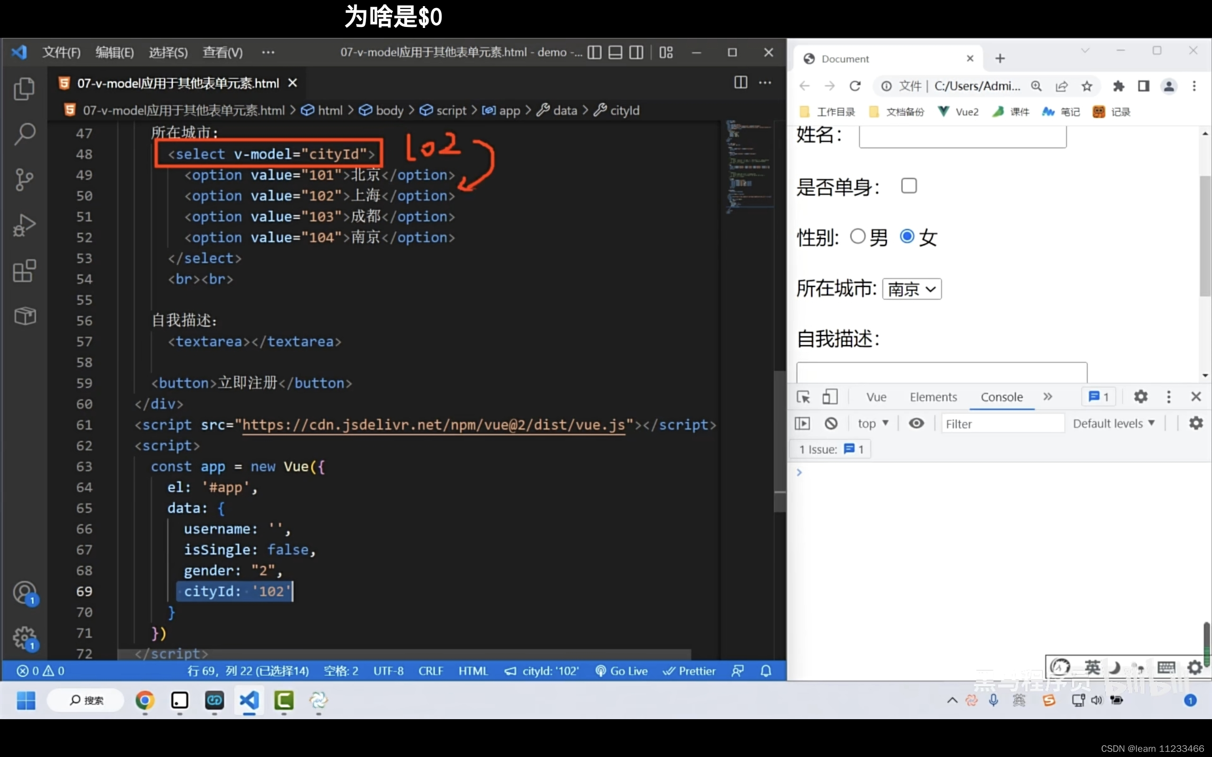Open the Extensions marketplace icon
Viewport: 1212px width, 757px height.
[24, 271]
